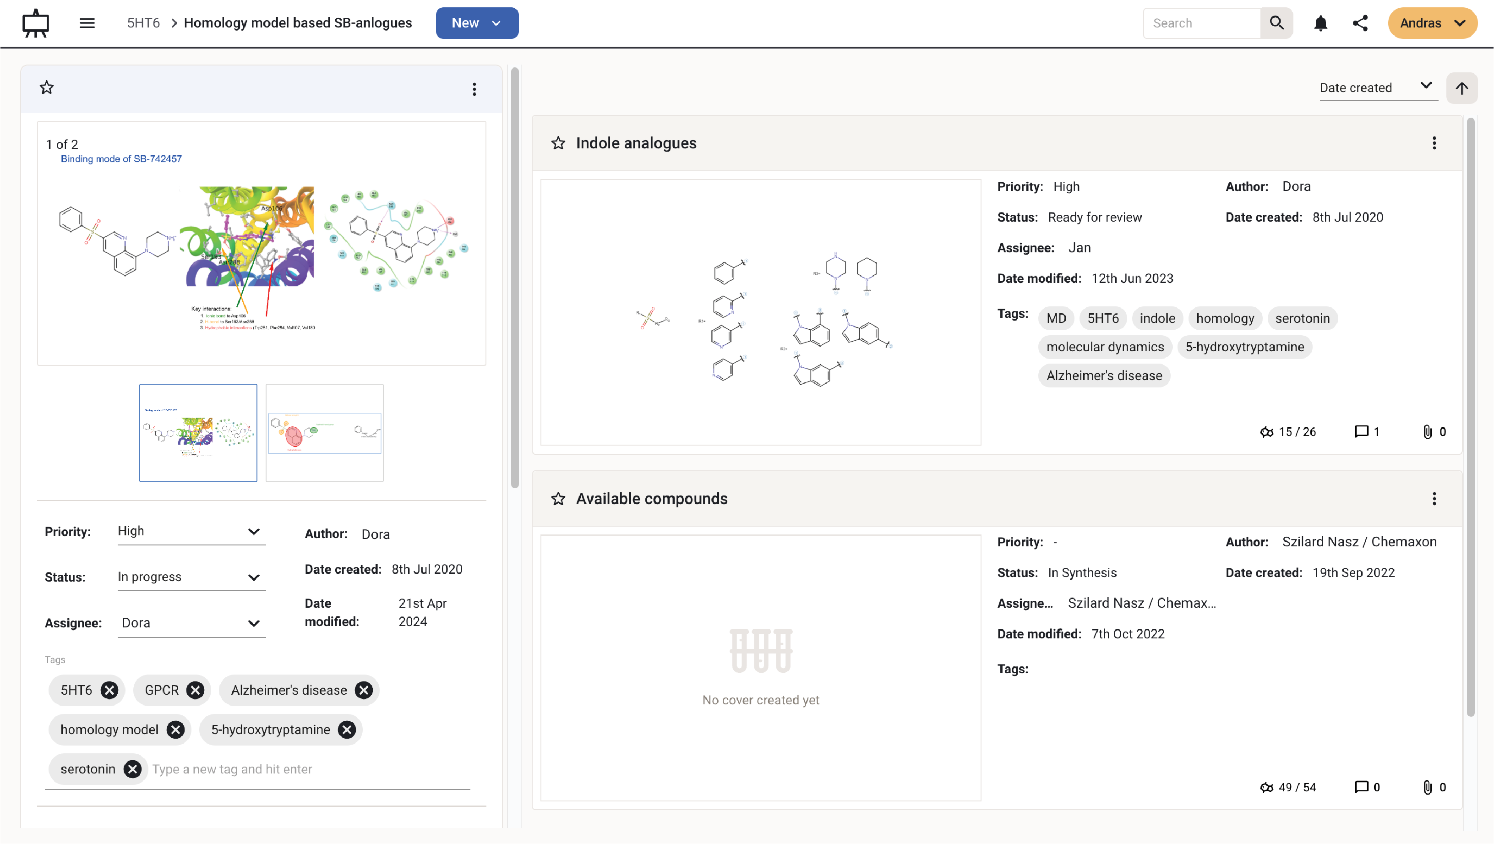Toggle ascending sort arrow button

pos(1461,88)
